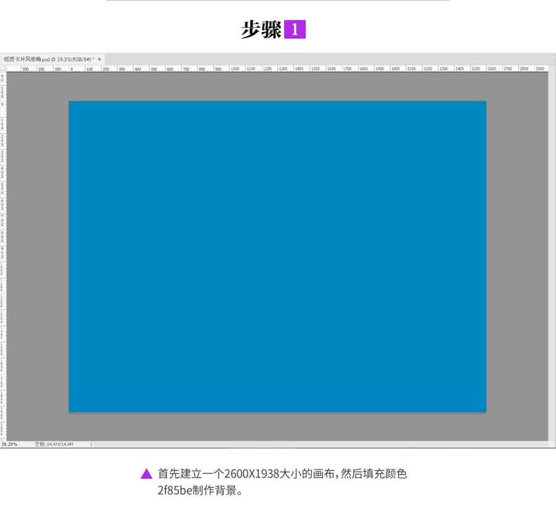Click the vertical ruler on the left edge
The image size is (556, 511).
pyautogui.click(x=4, y=247)
